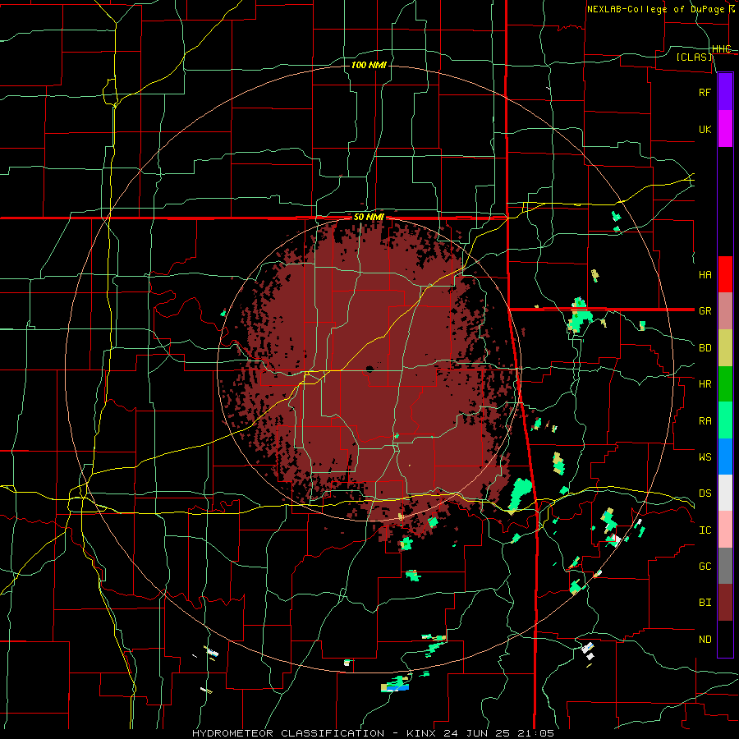
Task: Click the GR pink legend swatch
Action: point(725,311)
